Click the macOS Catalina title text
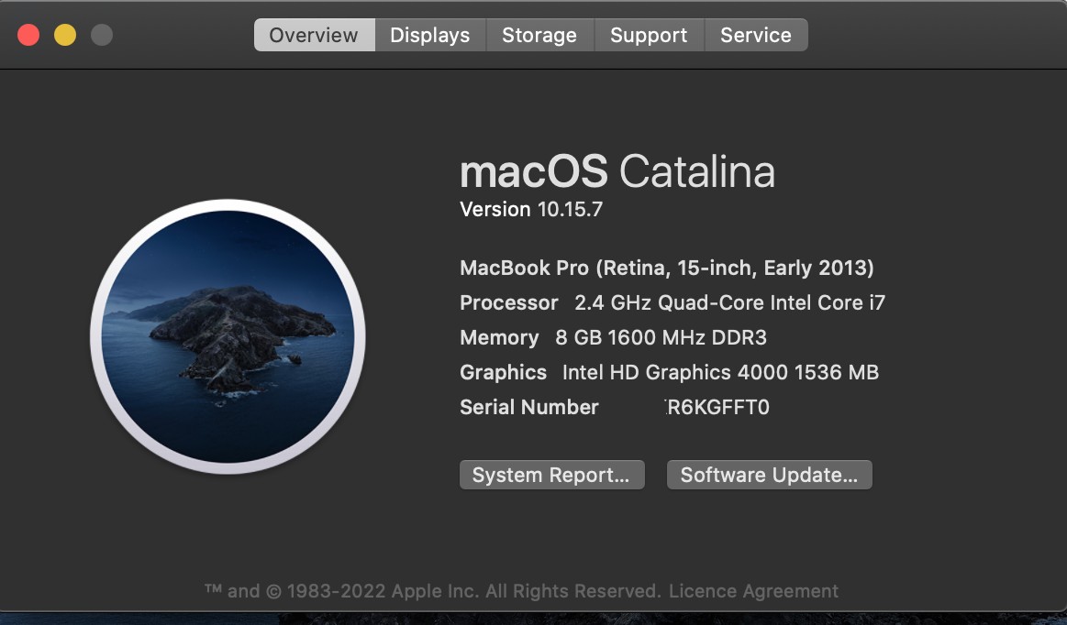This screenshot has height=625, width=1067. pyautogui.click(x=617, y=171)
